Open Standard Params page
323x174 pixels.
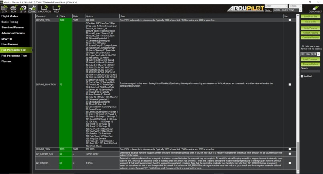coord(12,27)
